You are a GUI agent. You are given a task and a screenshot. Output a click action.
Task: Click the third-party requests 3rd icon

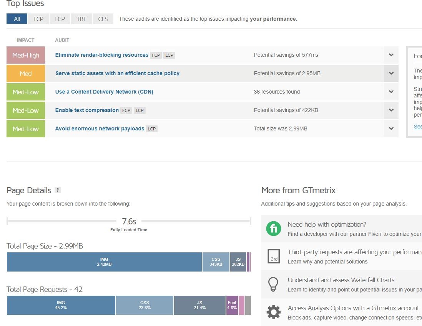pos(274,256)
